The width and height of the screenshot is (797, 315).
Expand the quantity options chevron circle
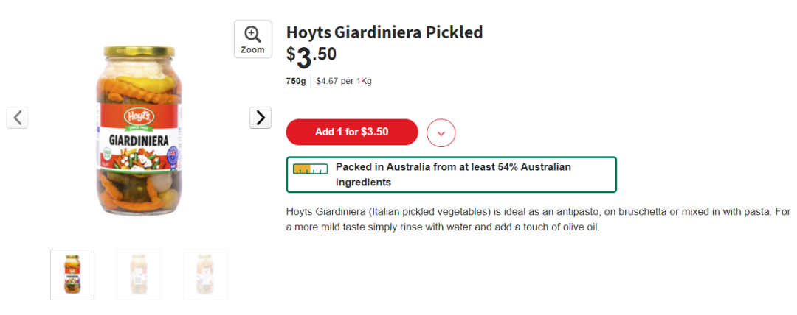tap(441, 133)
